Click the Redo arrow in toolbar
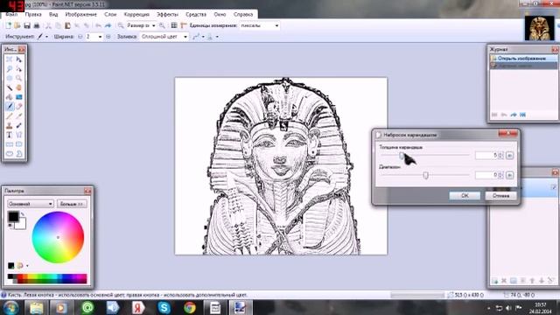This screenshot has width=560, height=315. (x=108, y=25)
